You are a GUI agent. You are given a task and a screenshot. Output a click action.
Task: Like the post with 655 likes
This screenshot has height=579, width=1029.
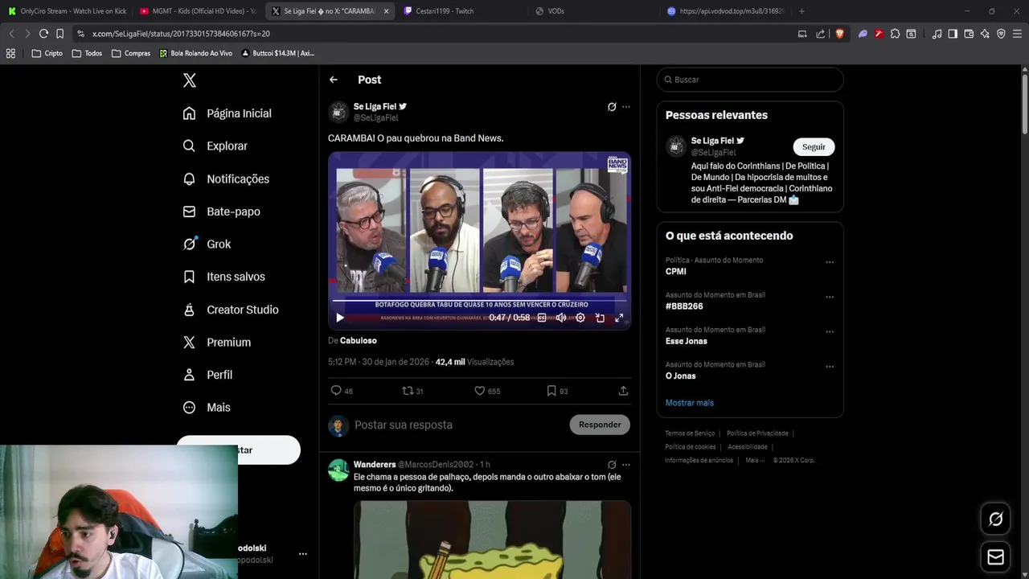point(486,391)
